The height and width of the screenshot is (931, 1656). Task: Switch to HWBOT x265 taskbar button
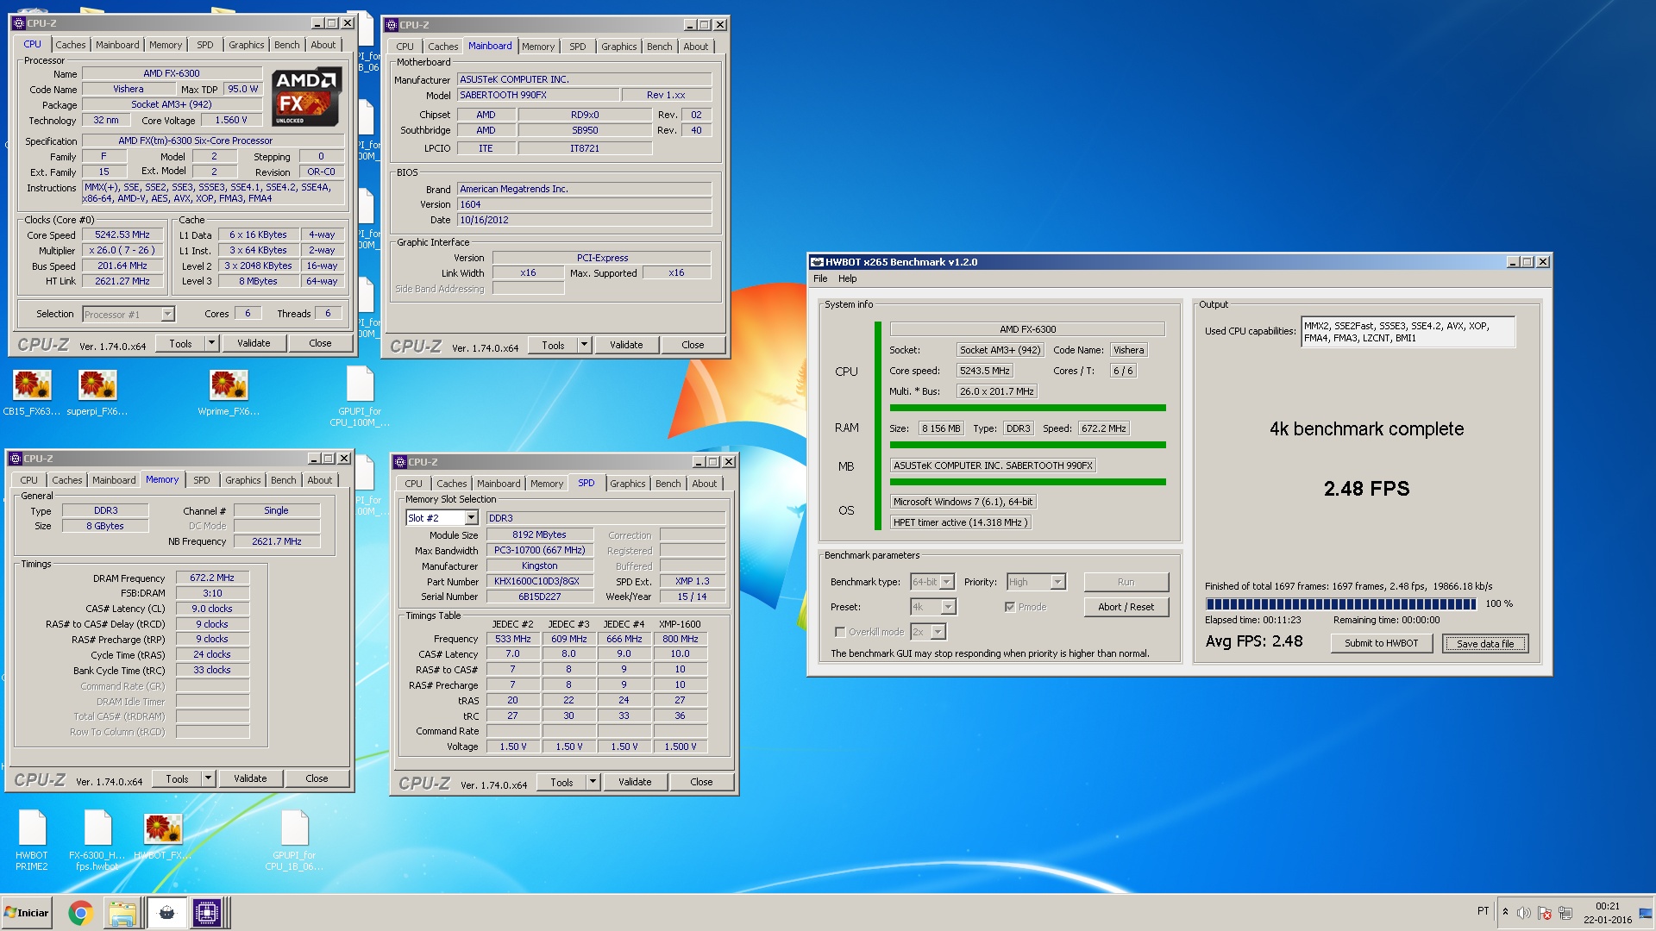[166, 912]
